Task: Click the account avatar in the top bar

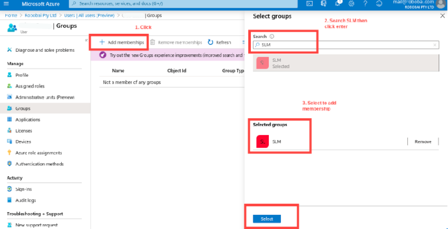Action: 441,4
